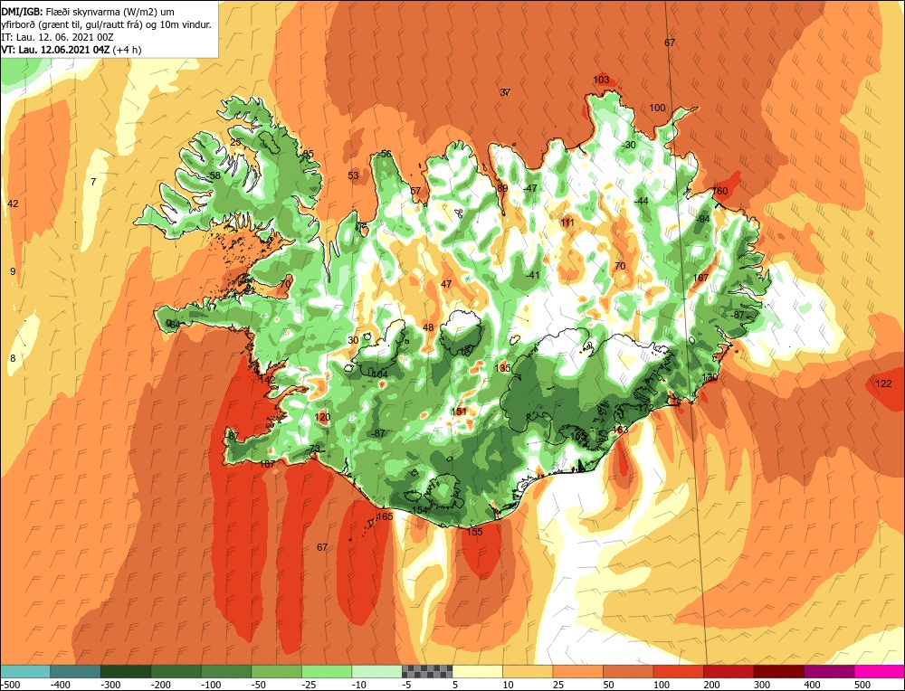This screenshot has width=905, height=691.
Task: Click the legend label -300
Action: (x=110, y=685)
